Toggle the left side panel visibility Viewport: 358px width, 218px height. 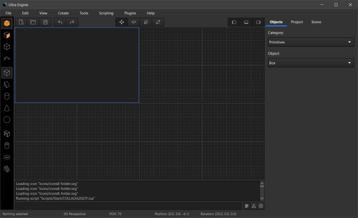[x=234, y=22]
